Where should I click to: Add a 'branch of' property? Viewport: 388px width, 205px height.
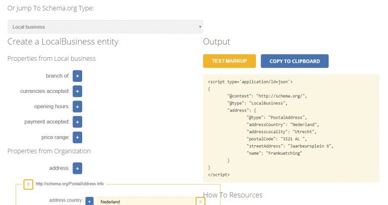pyautogui.click(x=77, y=76)
